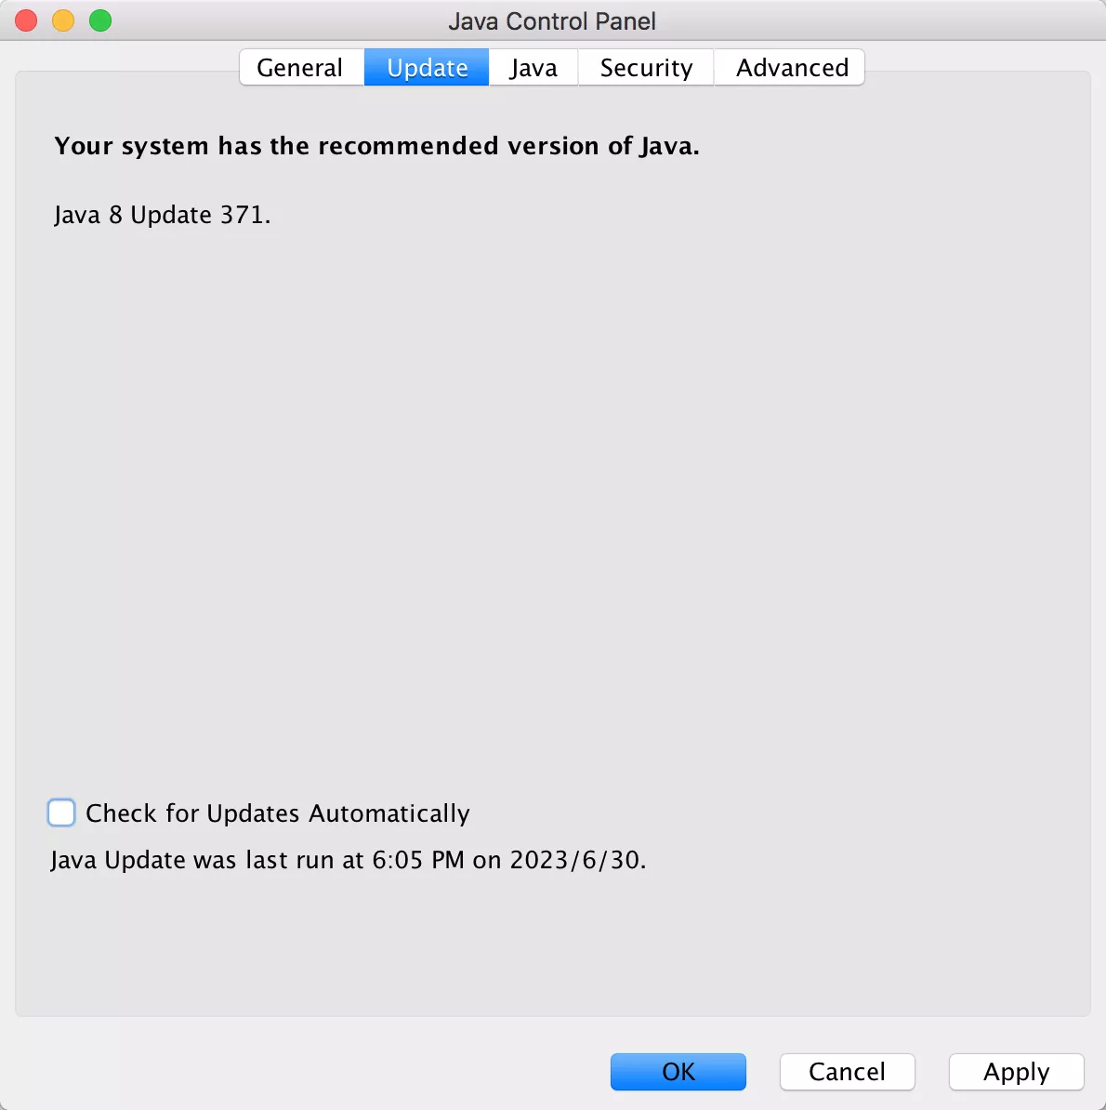Apply the Java Control Panel changes
Viewport: 1106px width, 1110px height.
(1016, 1072)
